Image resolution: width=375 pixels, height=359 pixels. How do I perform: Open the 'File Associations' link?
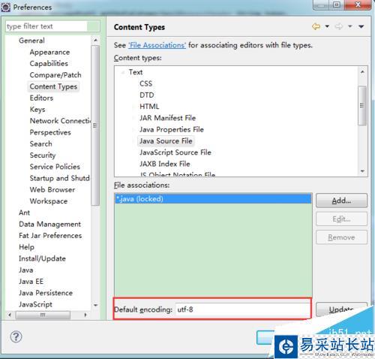point(157,45)
